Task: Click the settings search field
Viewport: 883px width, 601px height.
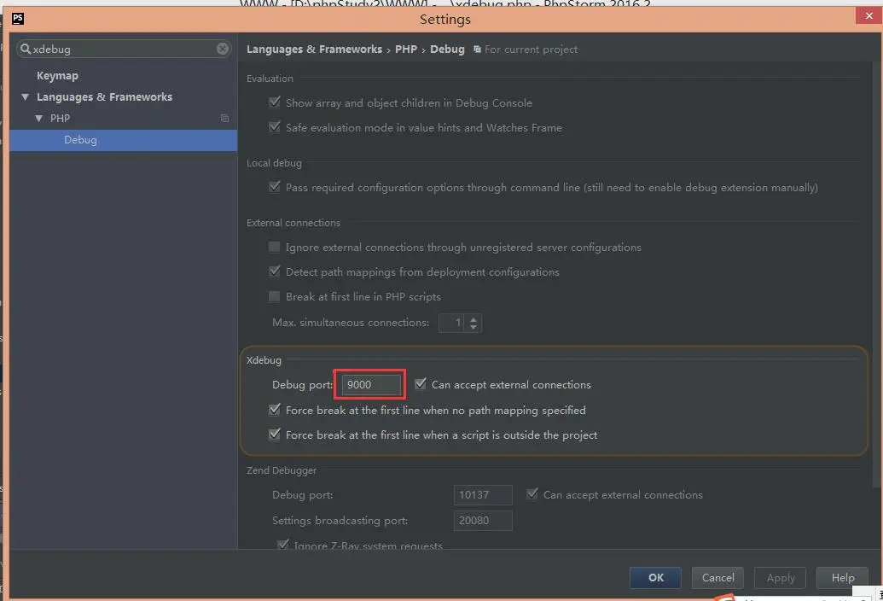Action: click(124, 49)
